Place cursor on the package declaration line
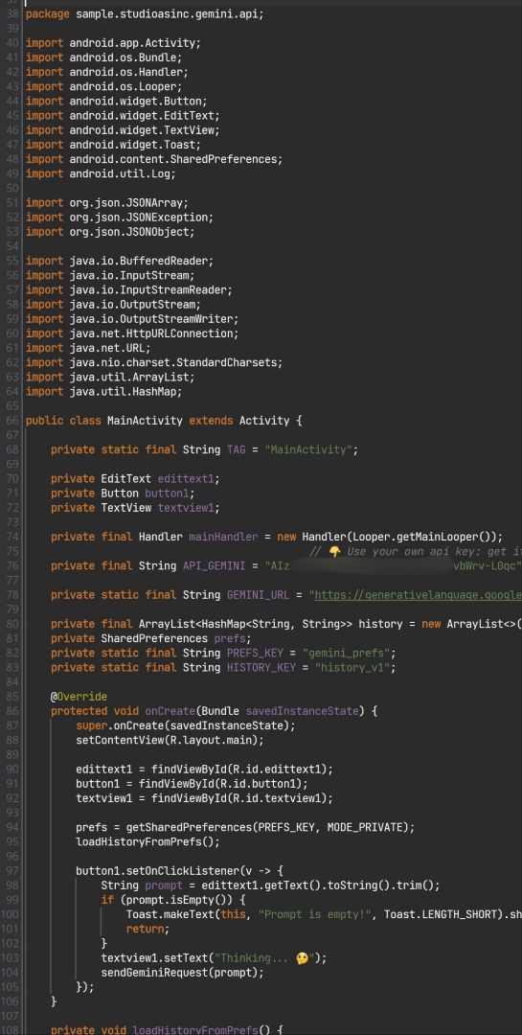522x1035 pixels. click(145, 13)
